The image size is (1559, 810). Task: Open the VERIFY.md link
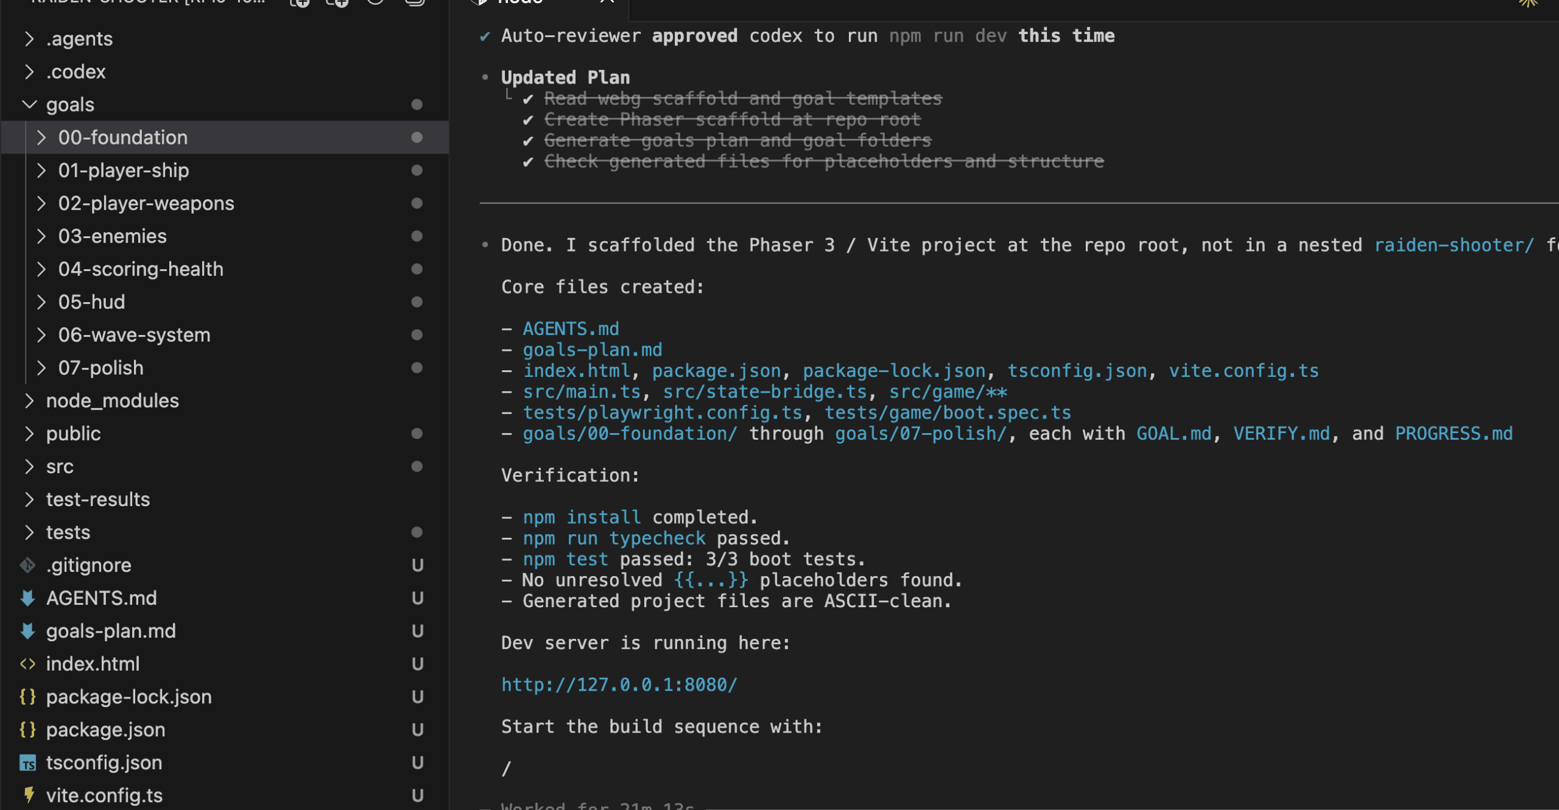1282,434
